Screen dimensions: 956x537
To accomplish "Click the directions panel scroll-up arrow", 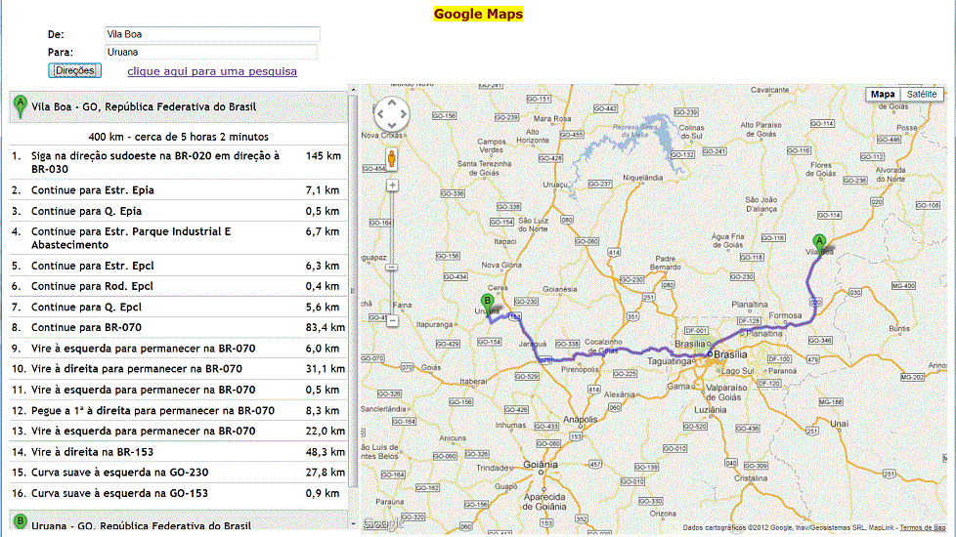I will (x=353, y=90).
